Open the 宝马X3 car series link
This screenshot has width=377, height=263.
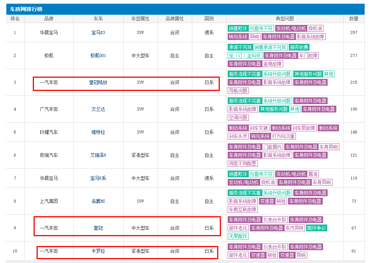(x=98, y=32)
